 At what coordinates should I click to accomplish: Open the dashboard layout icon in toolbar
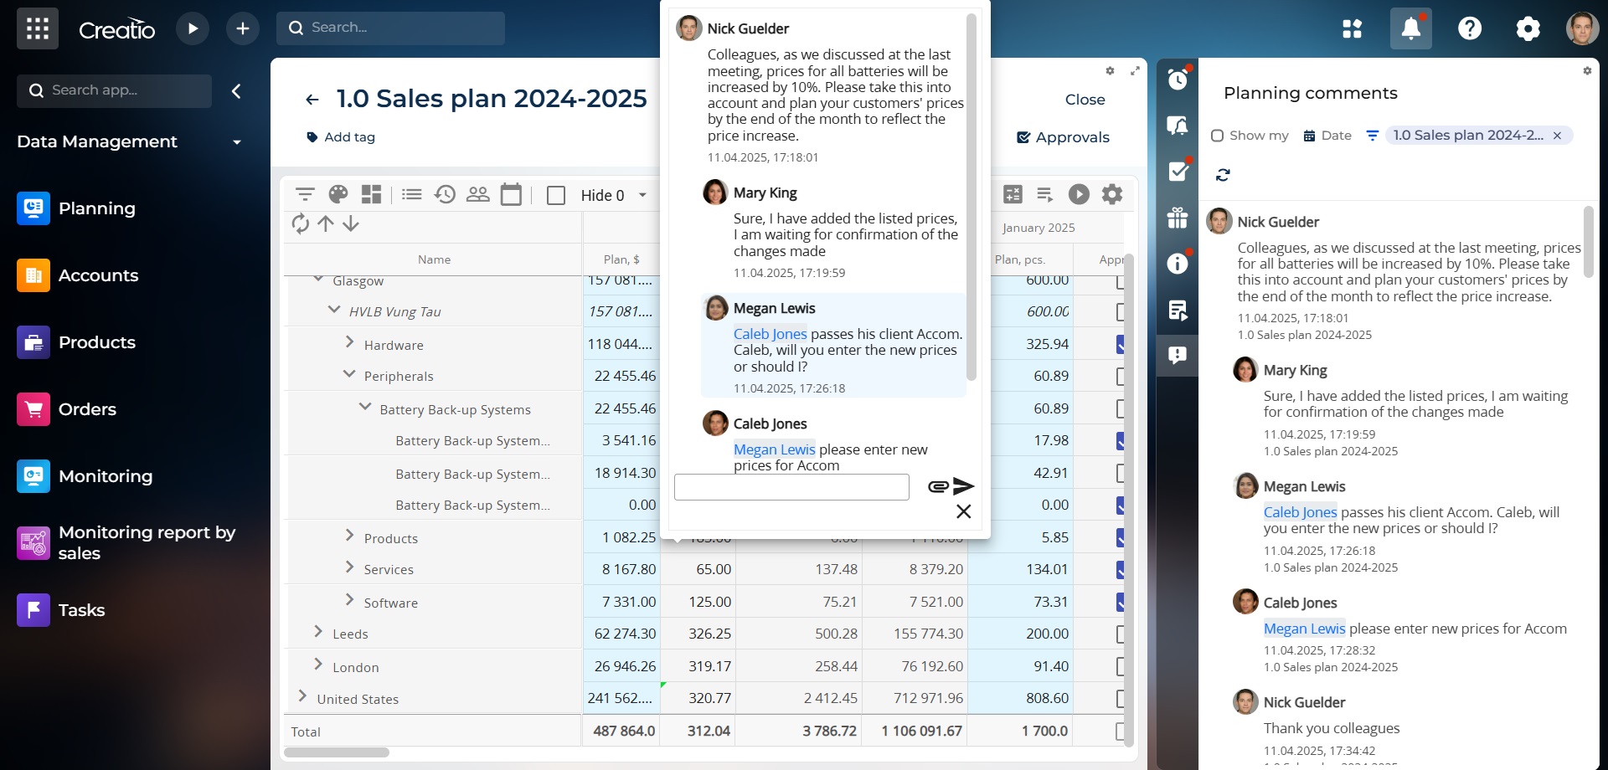point(371,195)
